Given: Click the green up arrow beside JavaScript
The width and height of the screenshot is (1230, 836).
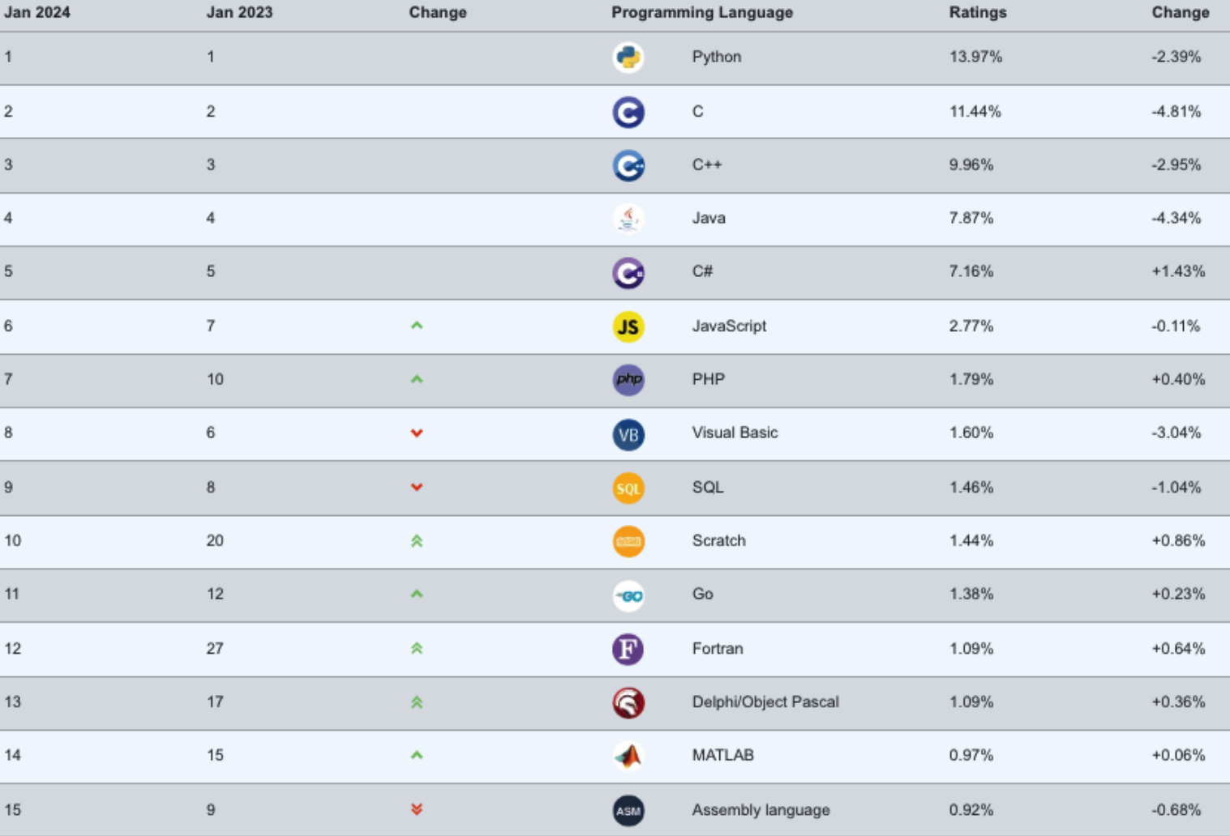Looking at the screenshot, I should coord(417,326).
